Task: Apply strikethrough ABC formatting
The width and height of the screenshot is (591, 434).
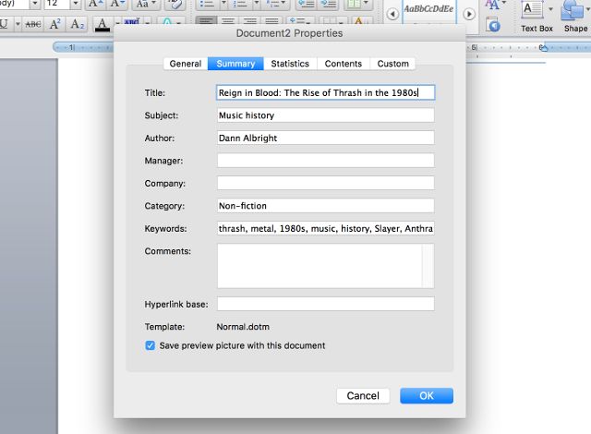Action: click(x=33, y=24)
